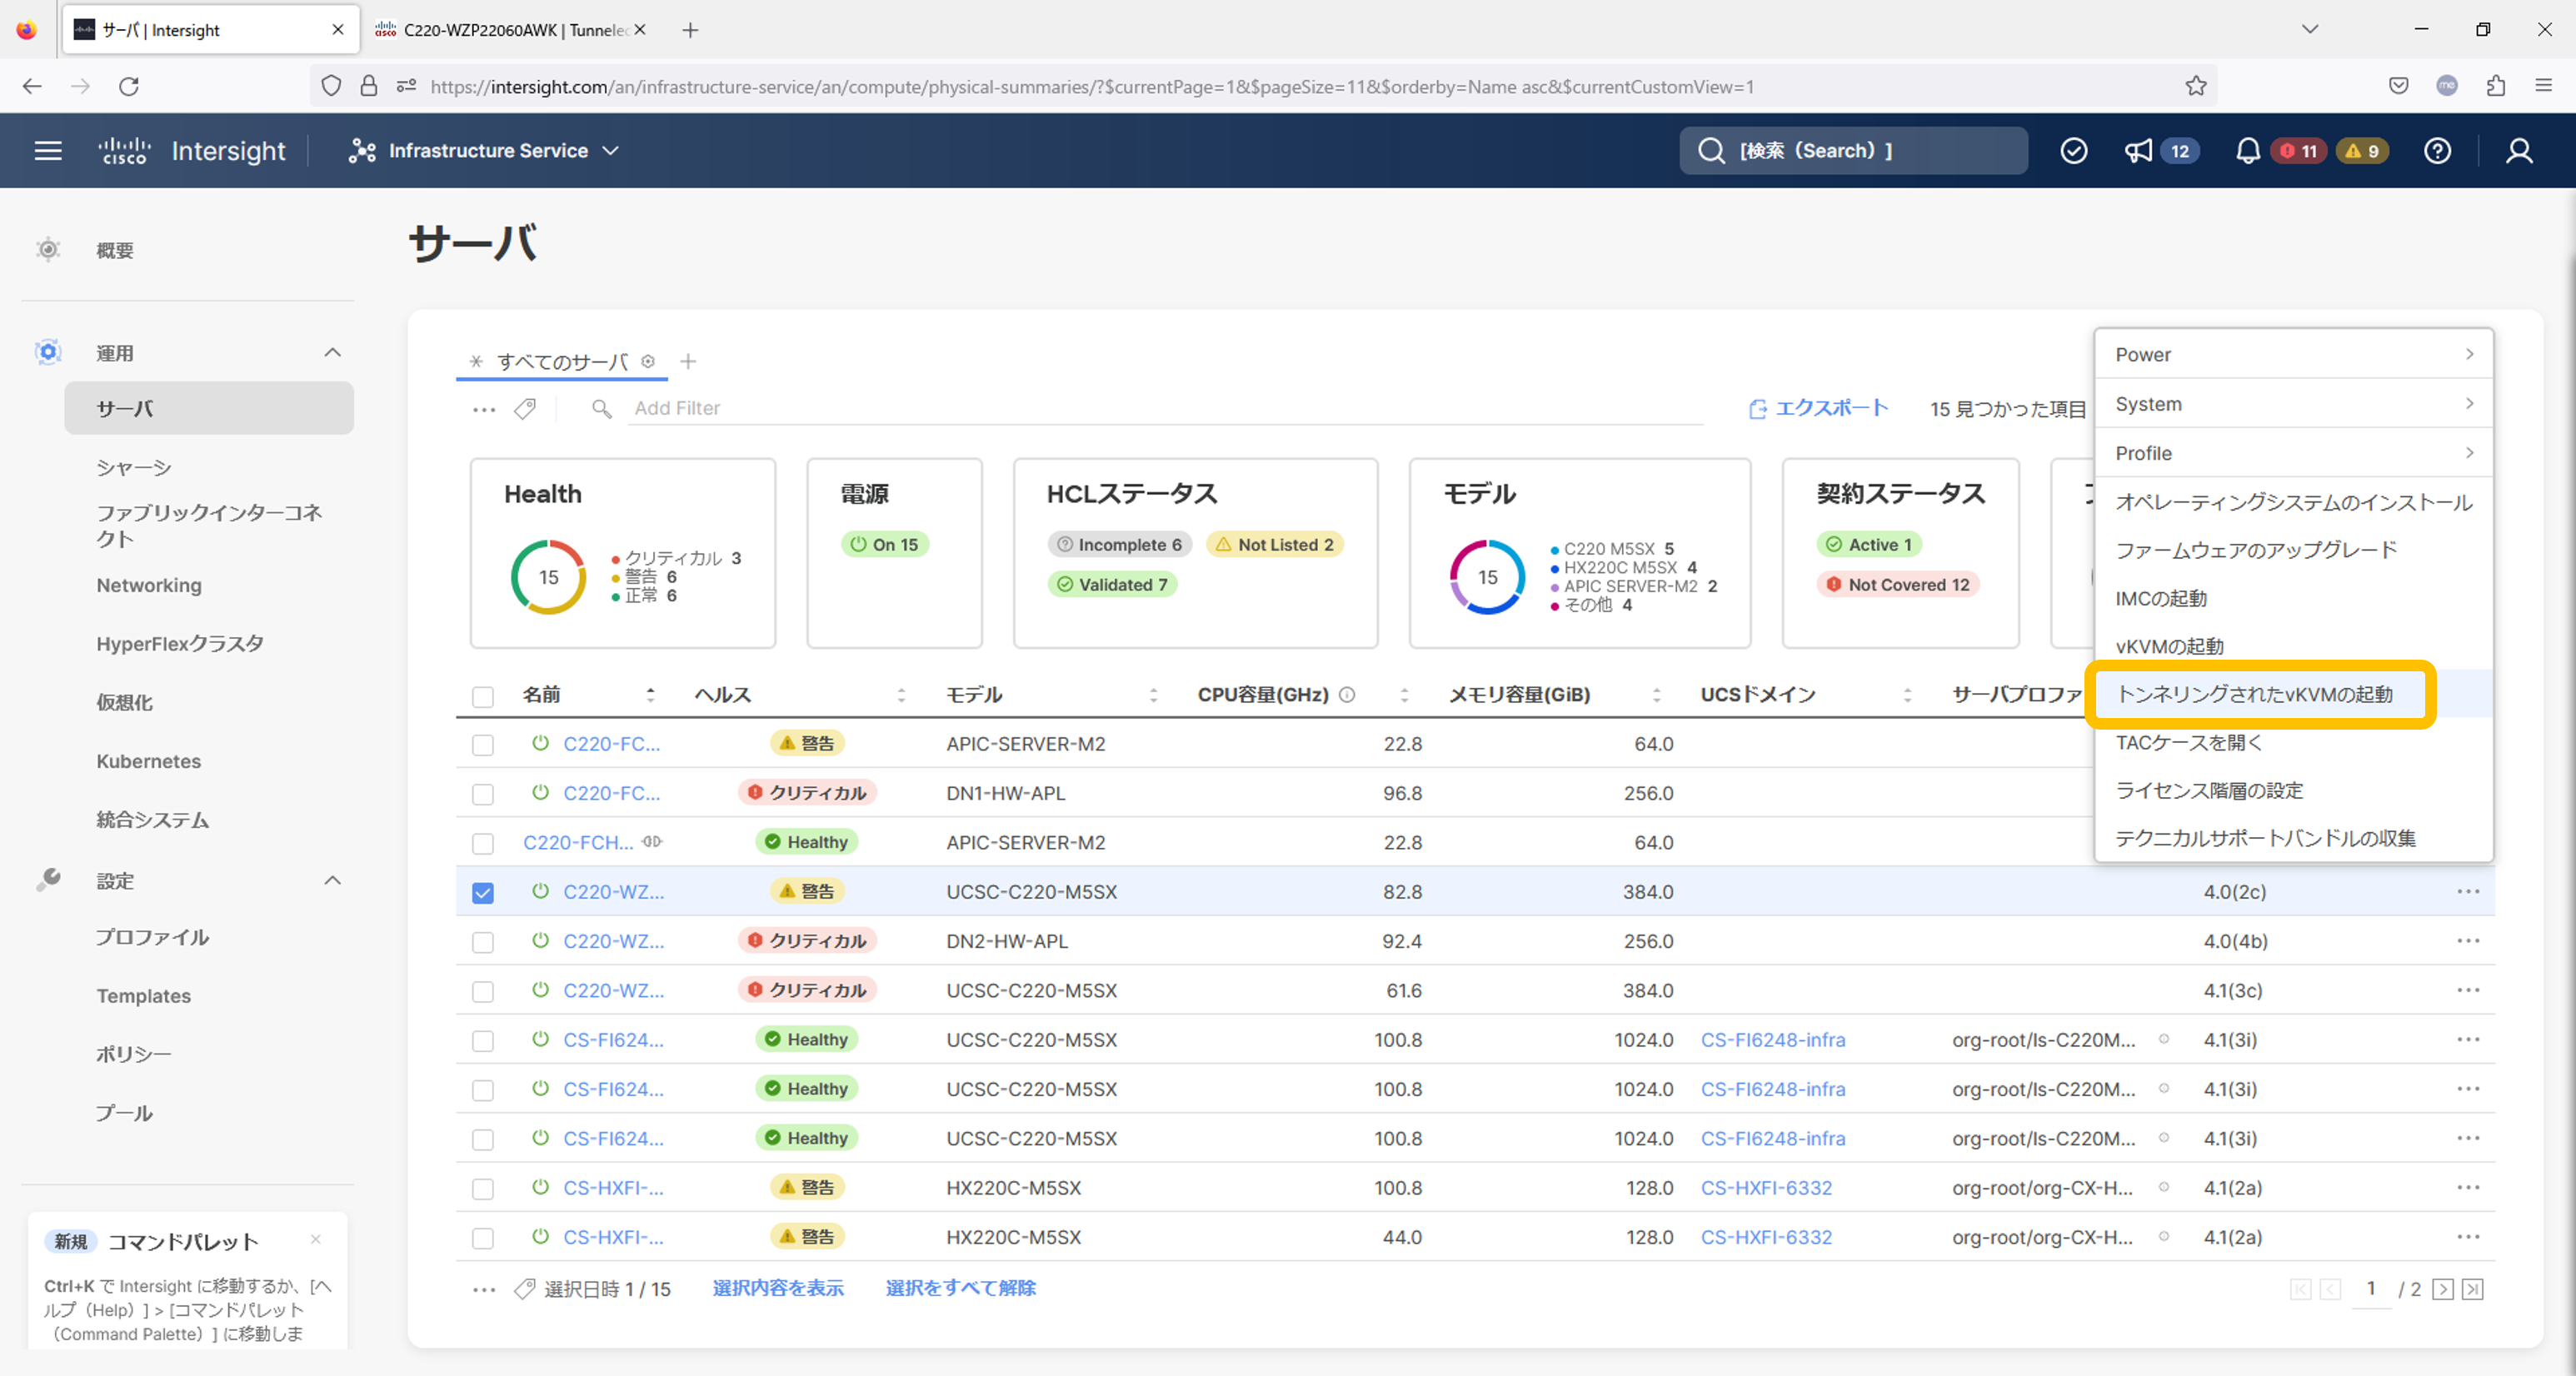This screenshot has height=1376, width=2576.
Task: Check the checkbox for the C220-FCH row
Action: (483, 842)
